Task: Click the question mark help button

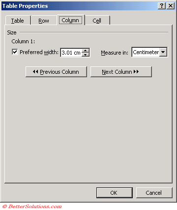Action: pos(162,6)
